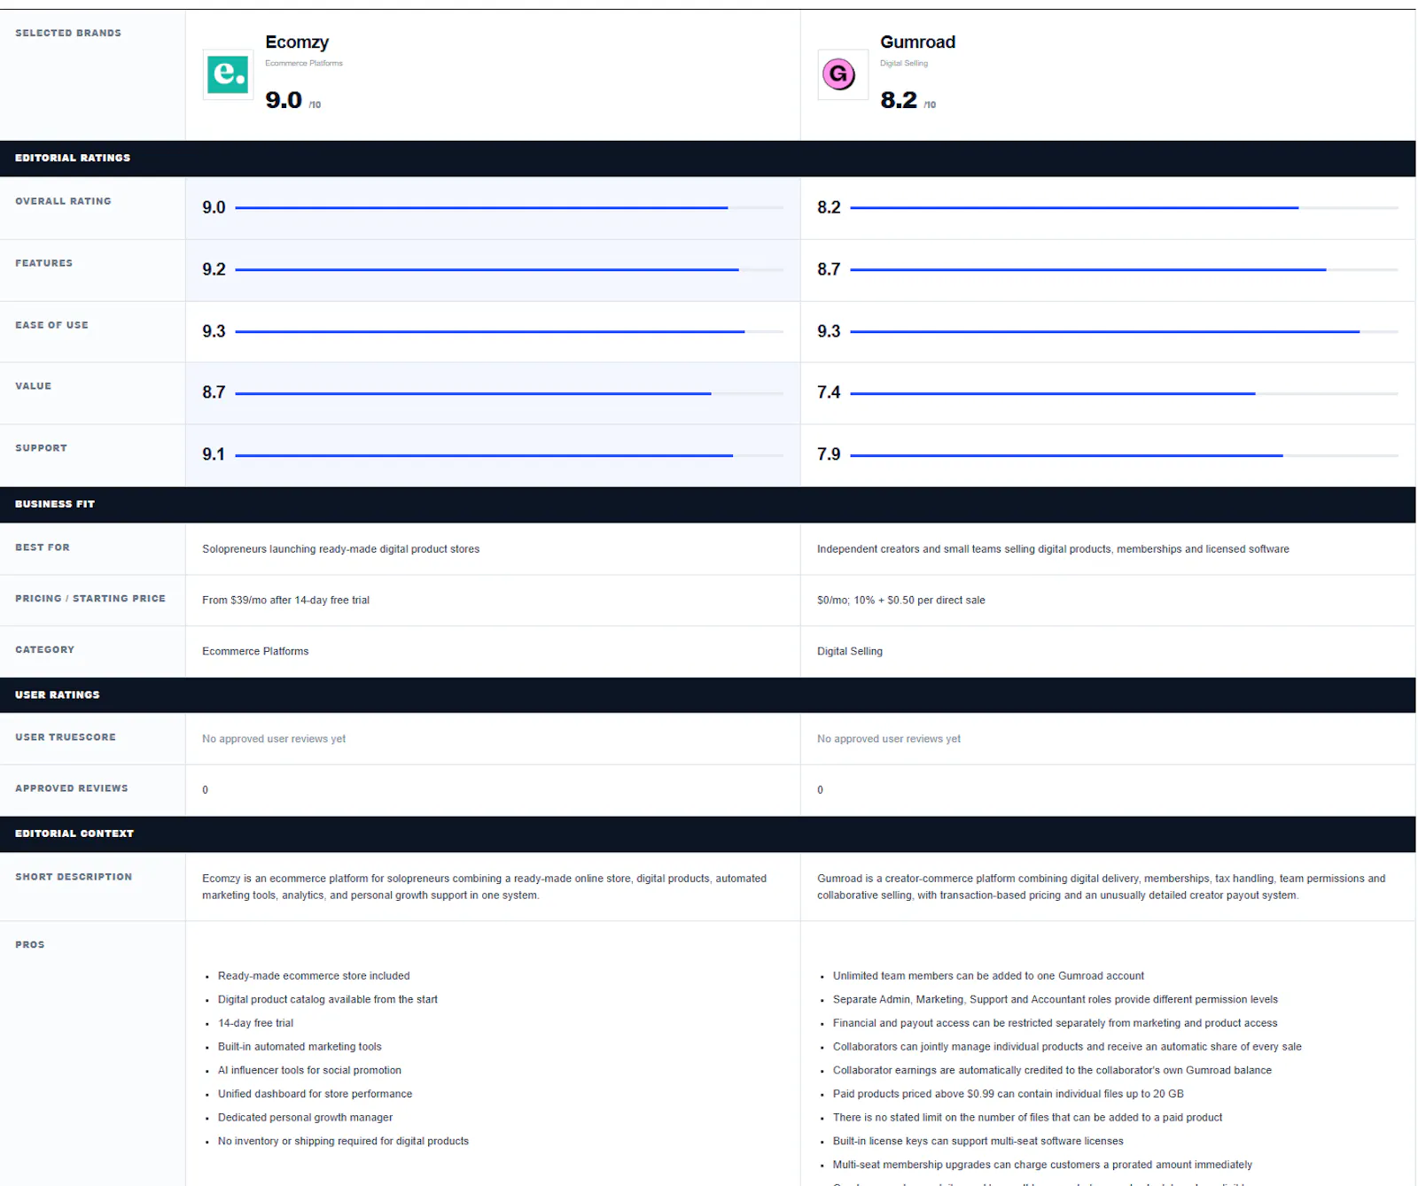Click the Category row label
This screenshot has height=1186, width=1418.
[44, 649]
